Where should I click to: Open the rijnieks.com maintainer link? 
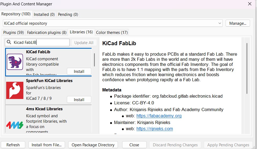(154, 129)
